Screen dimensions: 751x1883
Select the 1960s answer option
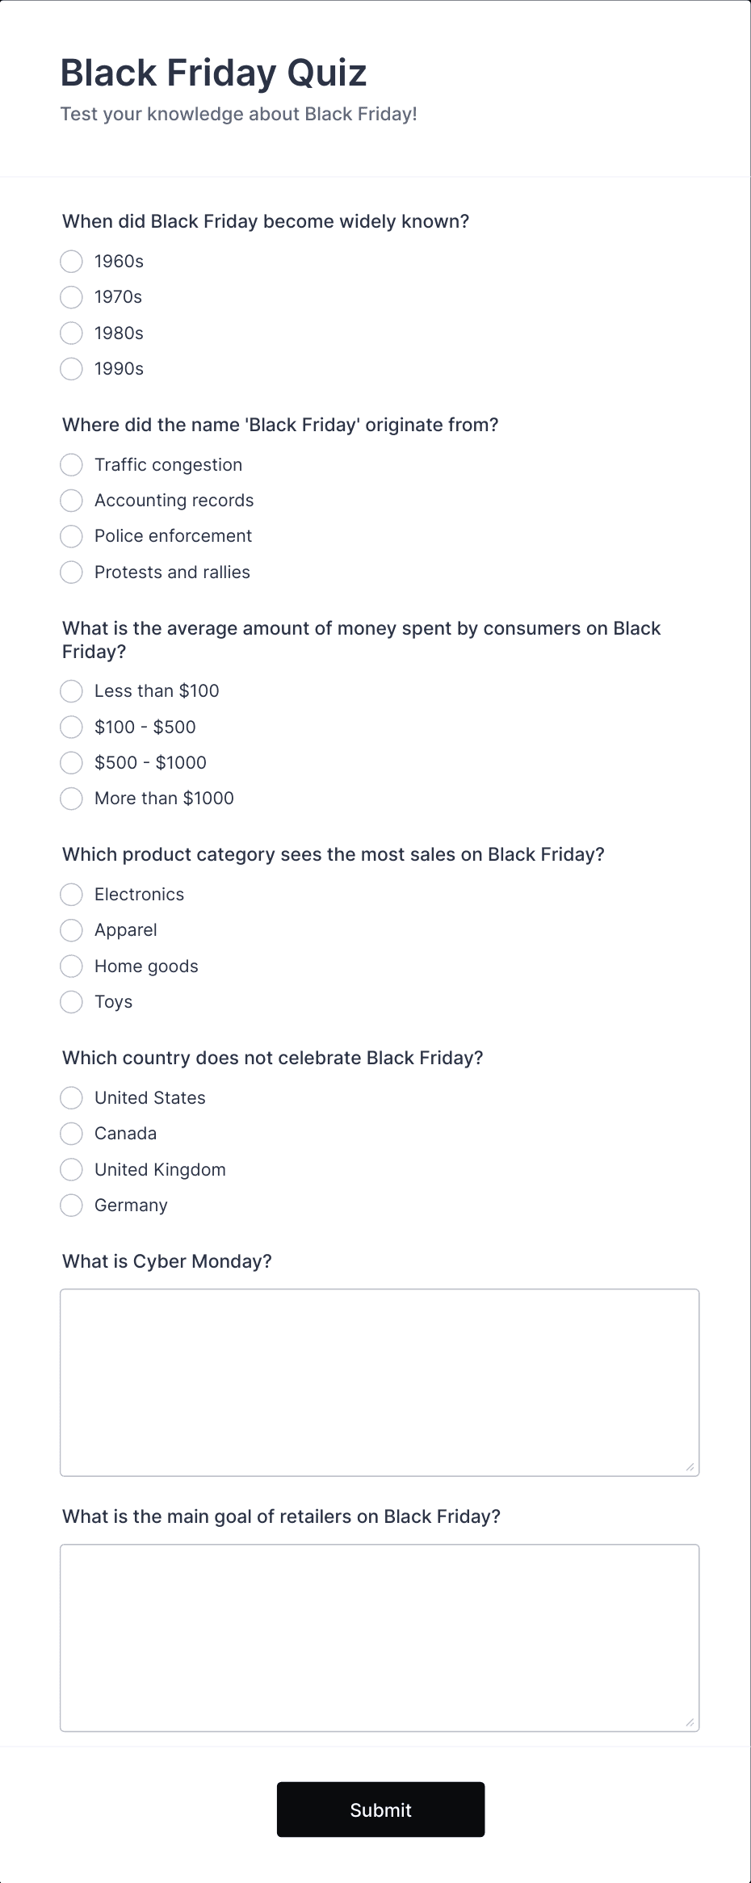point(71,261)
